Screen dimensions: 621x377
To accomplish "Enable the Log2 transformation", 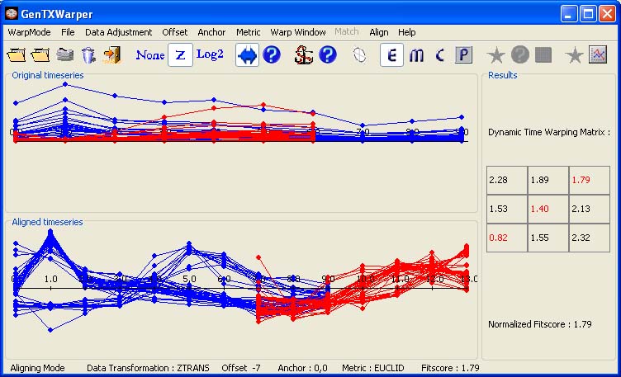I will coord(211,55).
